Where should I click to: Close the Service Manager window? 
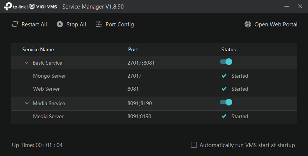coord(300,6)
